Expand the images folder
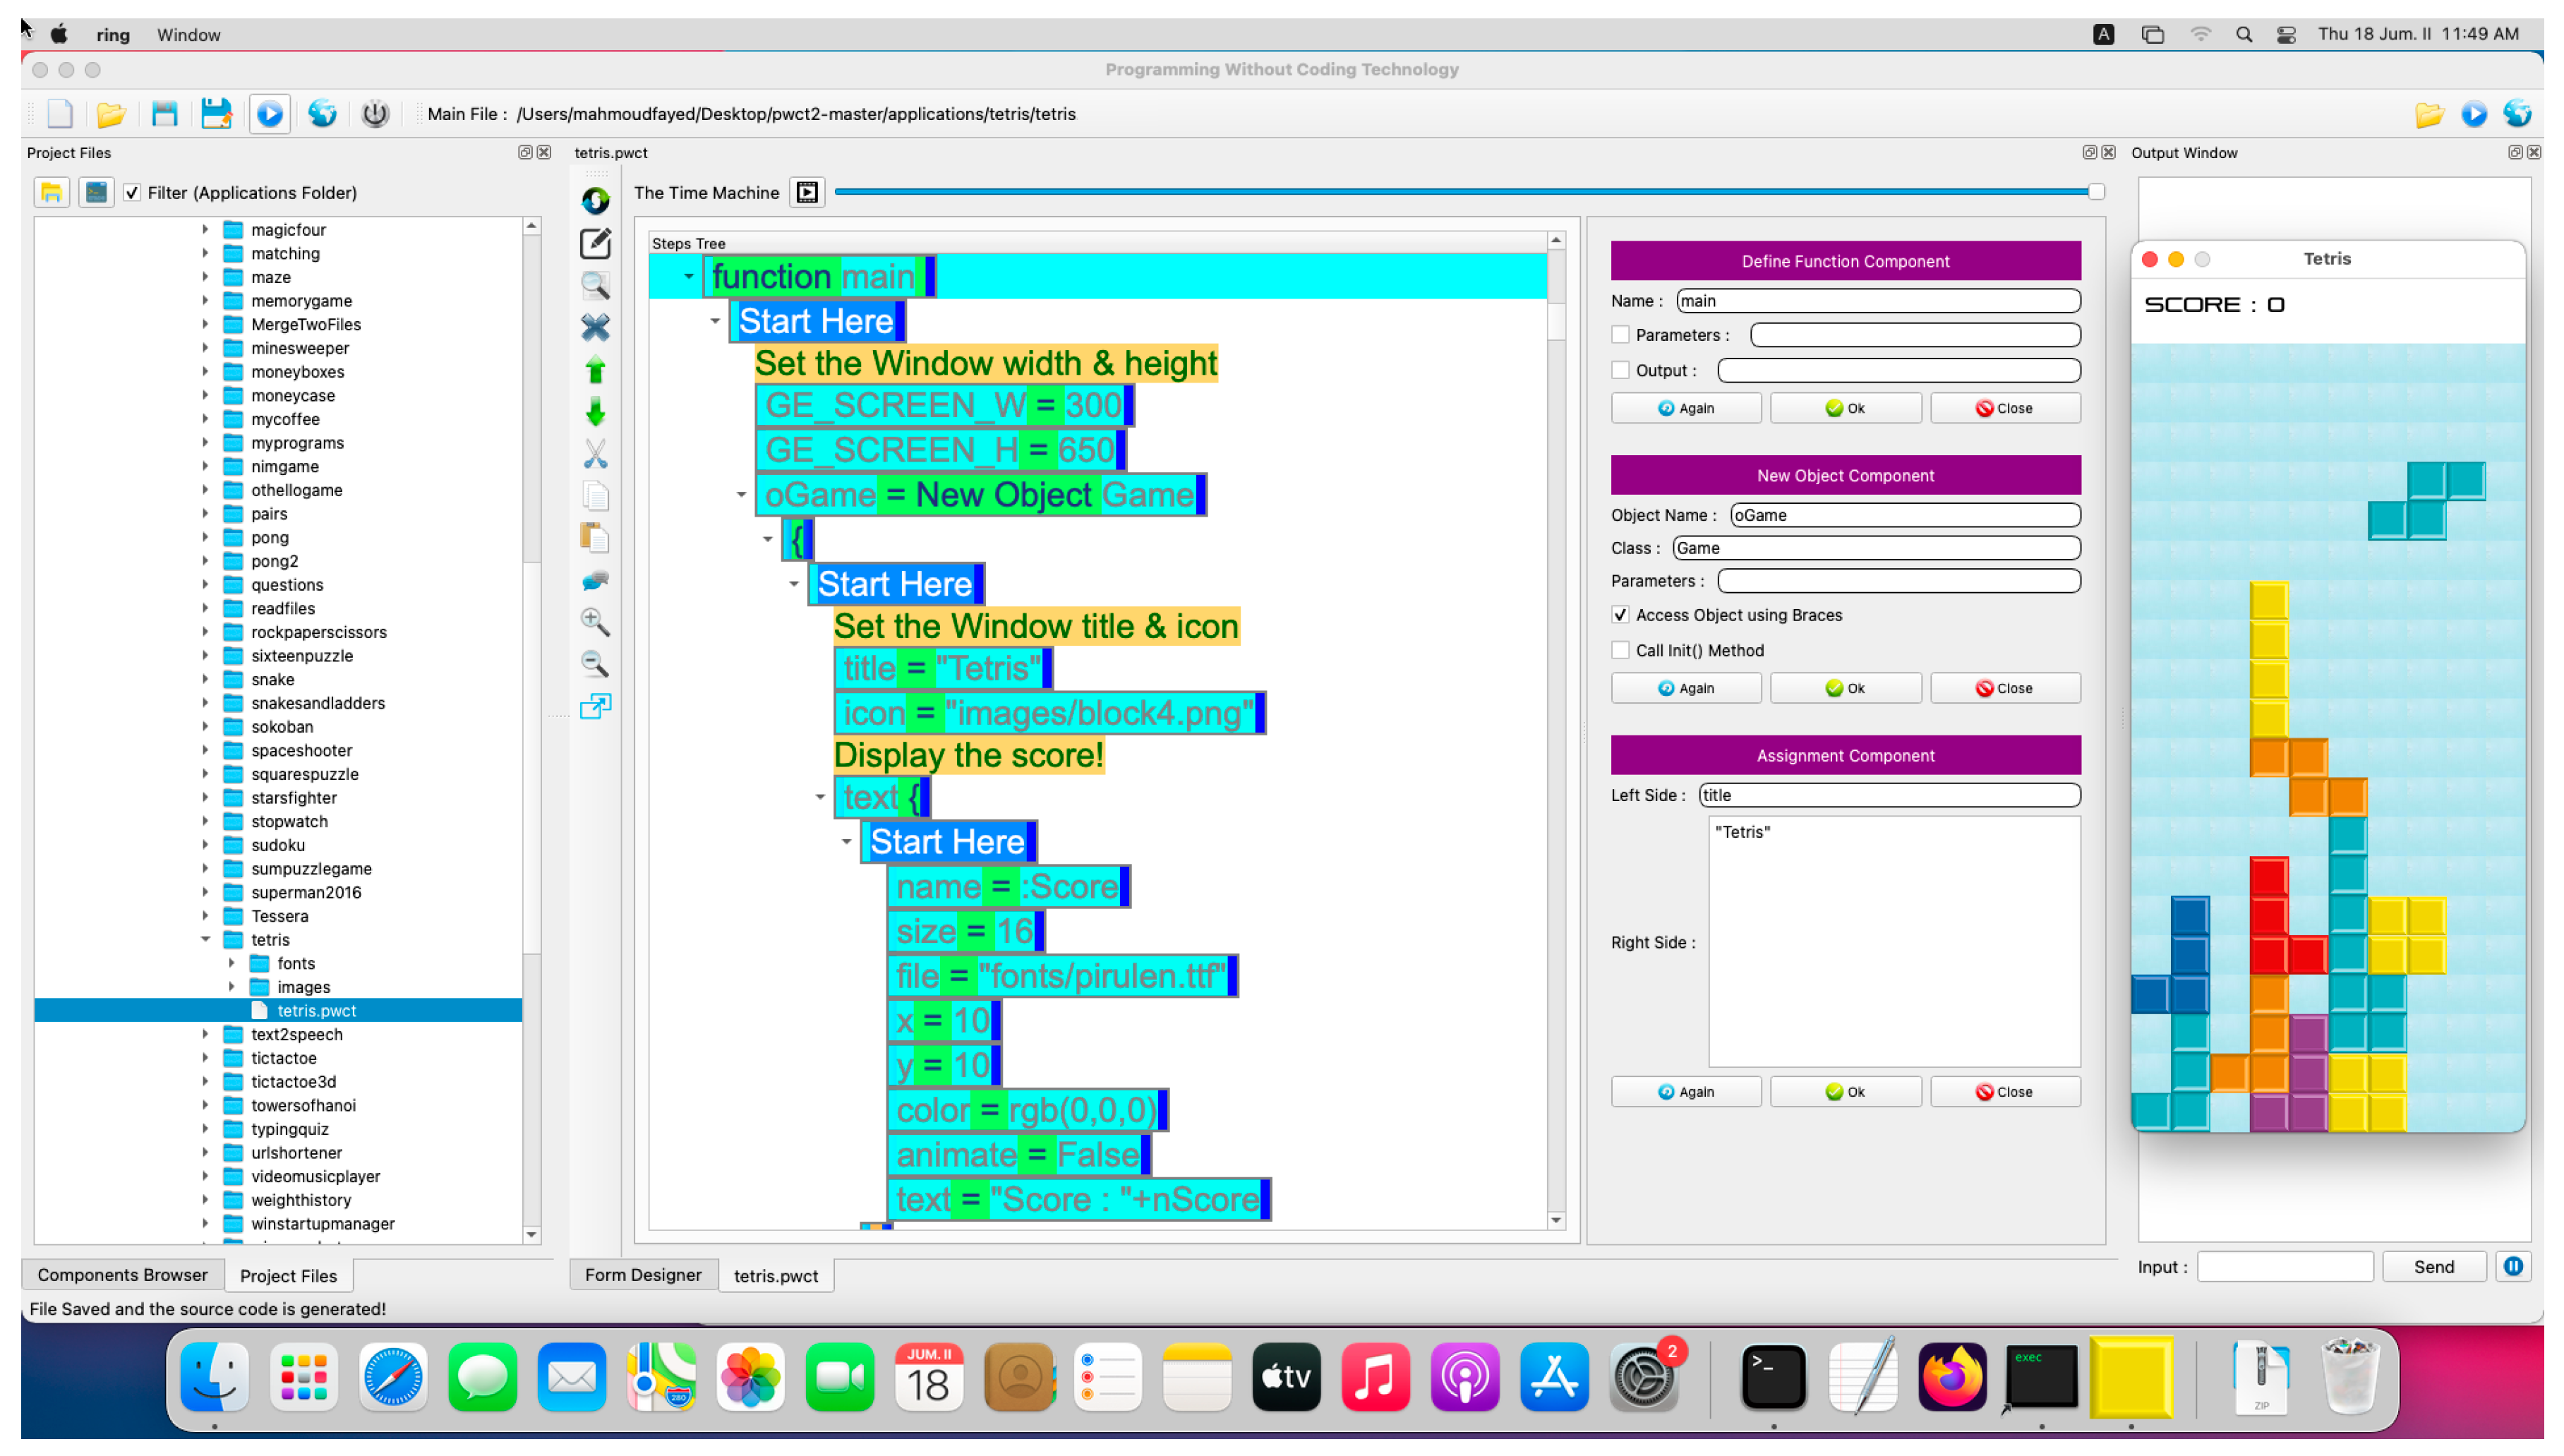 click(232, 987)
